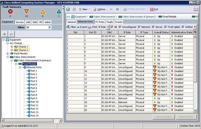Open the Options toolbar button
Viewport: 201px width, 129px height.
coord(99,9)
